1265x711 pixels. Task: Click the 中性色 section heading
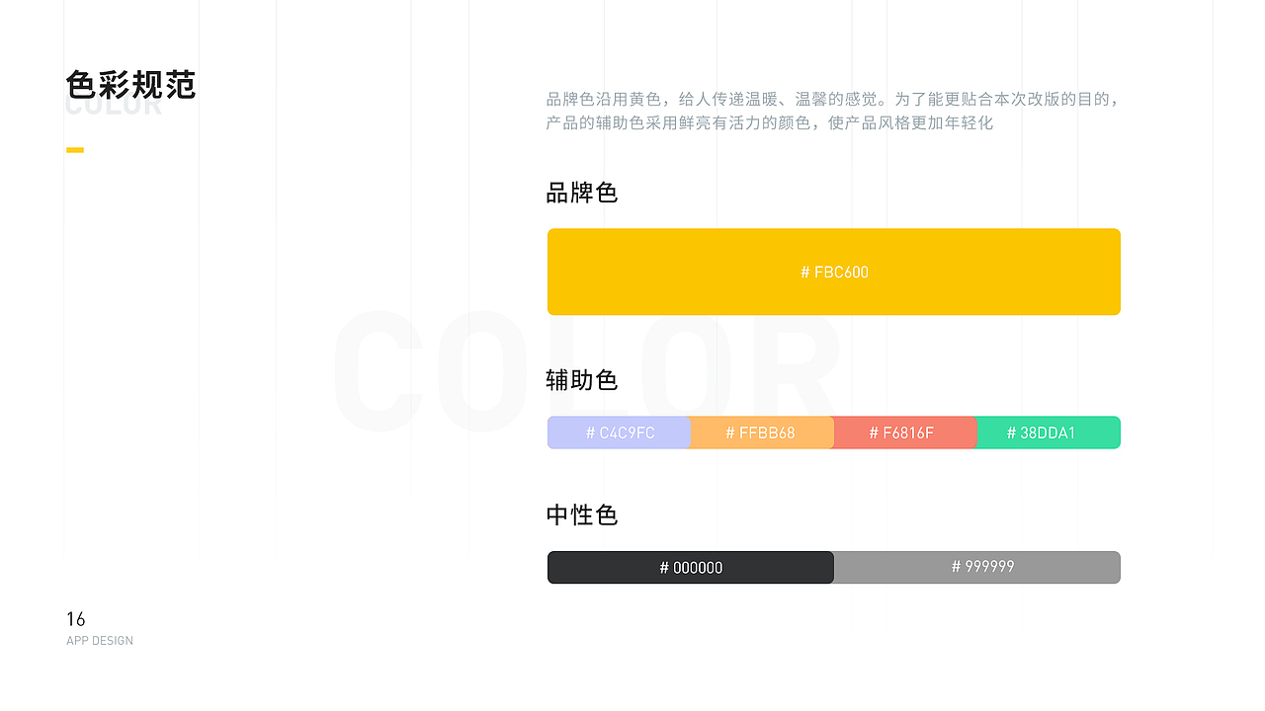(x=582, y=514)
